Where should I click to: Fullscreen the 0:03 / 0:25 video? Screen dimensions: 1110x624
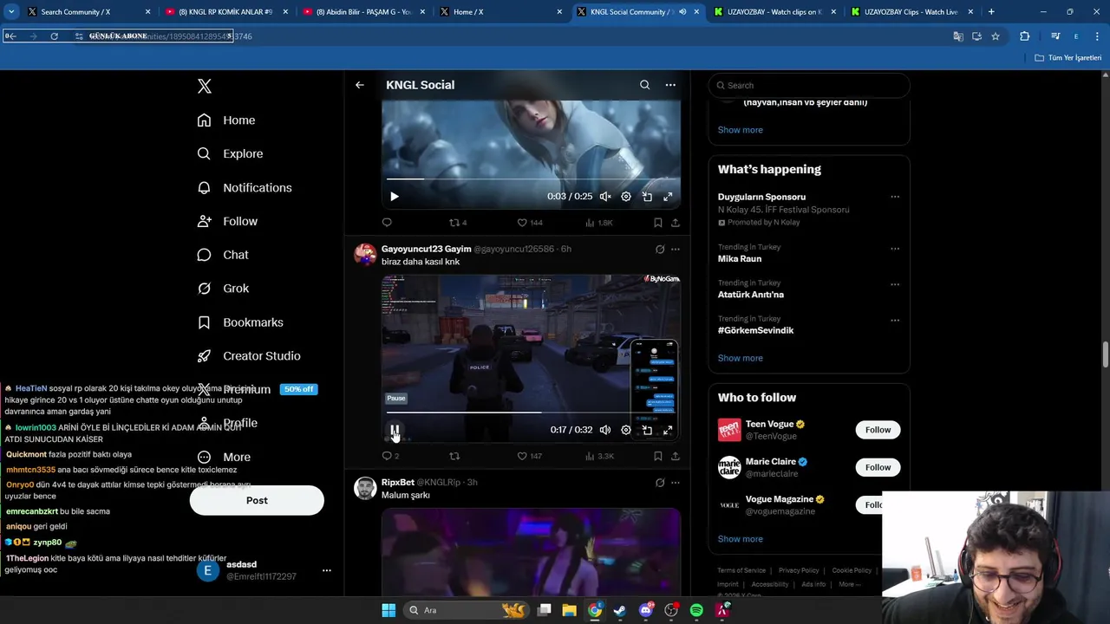668,197
